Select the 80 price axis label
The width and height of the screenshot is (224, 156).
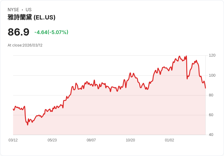(x=211, y=95)
